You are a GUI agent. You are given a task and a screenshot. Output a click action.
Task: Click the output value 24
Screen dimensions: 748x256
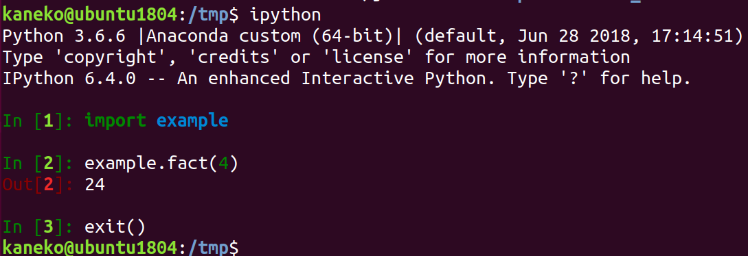click(x=95, y=184)
